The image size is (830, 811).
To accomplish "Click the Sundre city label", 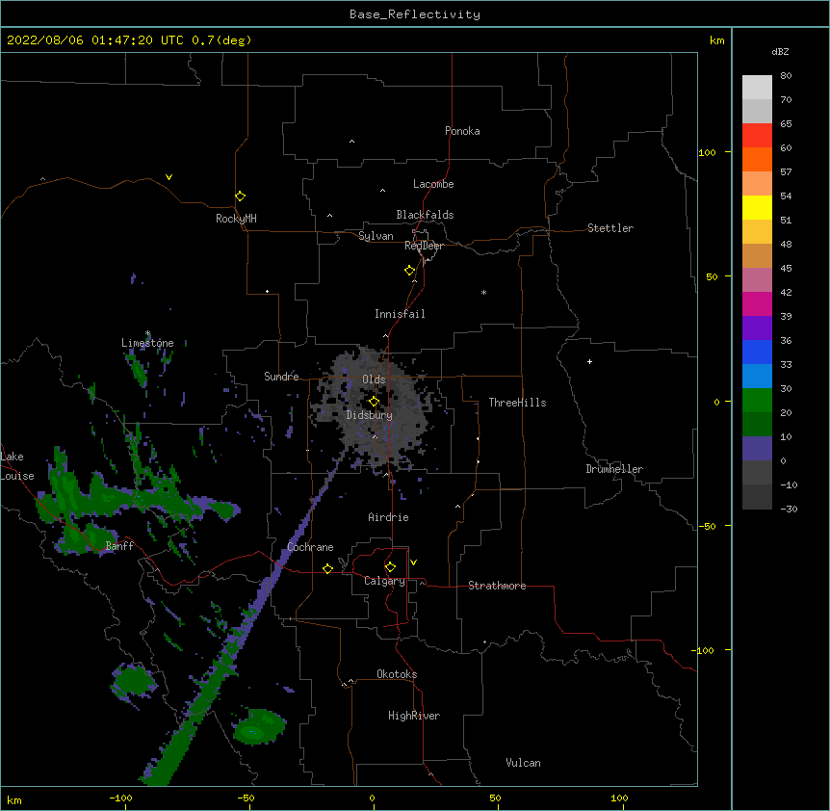I will 281,377.
